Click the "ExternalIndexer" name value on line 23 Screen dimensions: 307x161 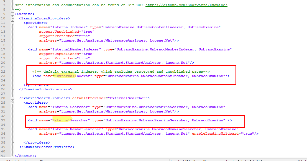[x=73, y=76]
